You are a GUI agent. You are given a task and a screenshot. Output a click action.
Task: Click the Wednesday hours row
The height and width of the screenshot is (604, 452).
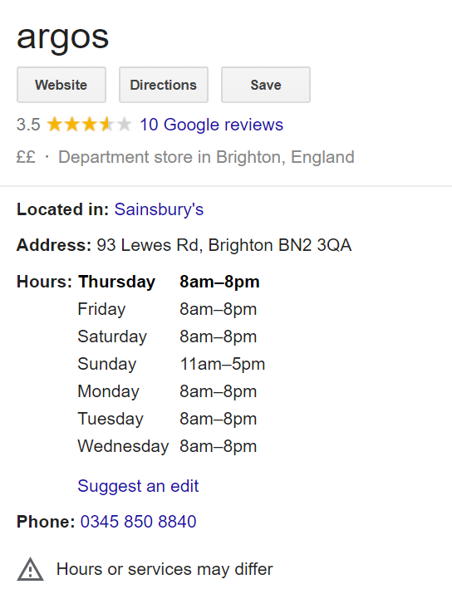(167, 446)
